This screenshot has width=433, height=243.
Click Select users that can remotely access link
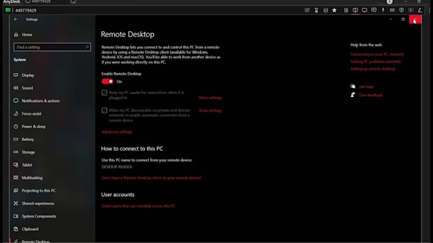tap(138, 206)
